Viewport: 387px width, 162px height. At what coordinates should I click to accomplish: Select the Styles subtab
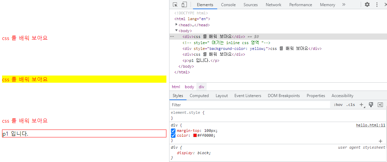pyautogui.click(x=178, y=95)
